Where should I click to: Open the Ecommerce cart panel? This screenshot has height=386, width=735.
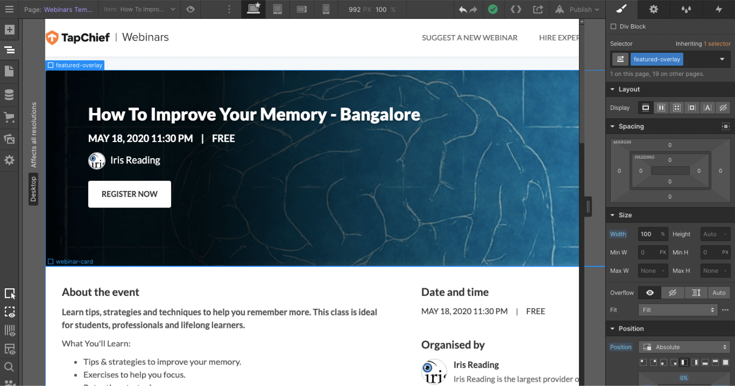click(x=9, y=117)
